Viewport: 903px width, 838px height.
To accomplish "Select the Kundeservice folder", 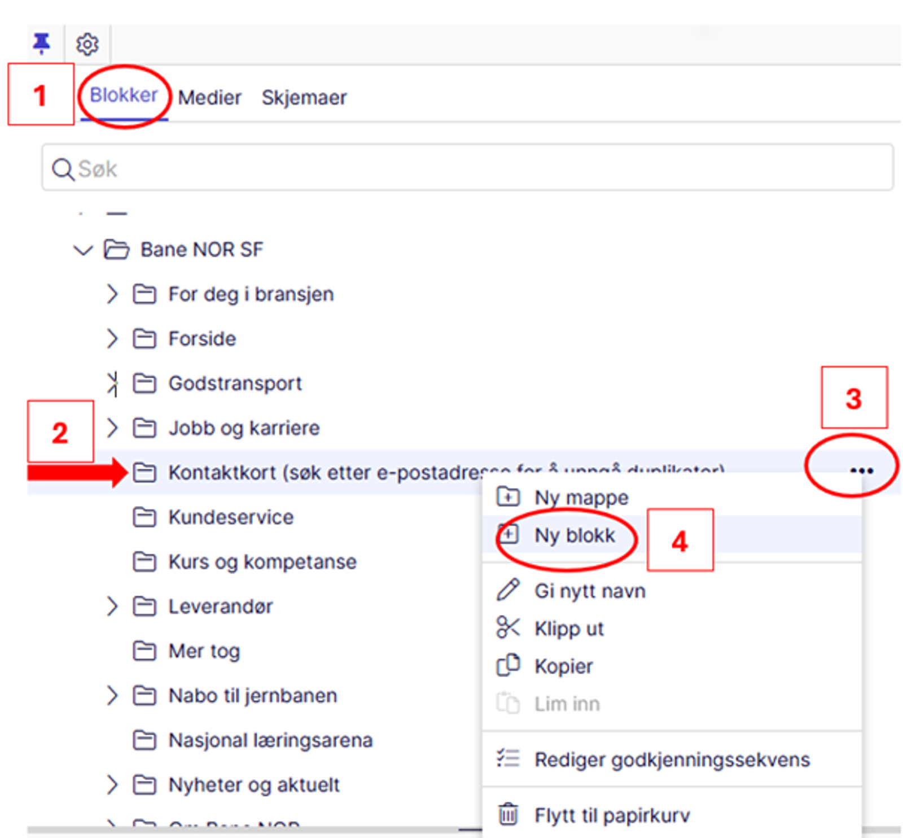I will pyautogui.click(x=230, y=517).
